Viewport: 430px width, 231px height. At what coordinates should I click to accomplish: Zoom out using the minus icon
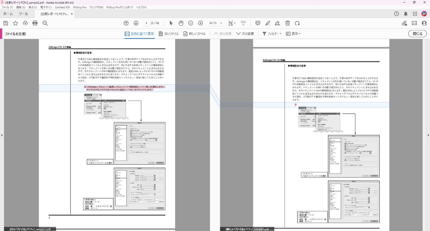pos(191,23)
